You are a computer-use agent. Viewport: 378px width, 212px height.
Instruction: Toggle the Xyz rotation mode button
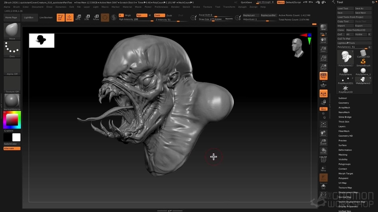[323, 109]
